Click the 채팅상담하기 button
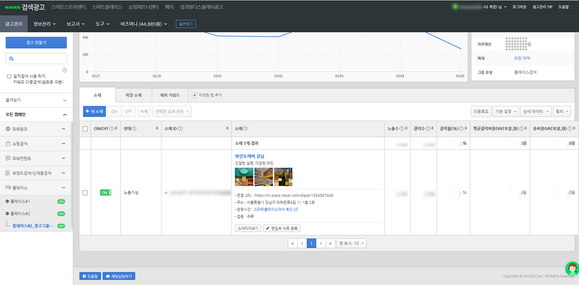 (x=119, y=276)
